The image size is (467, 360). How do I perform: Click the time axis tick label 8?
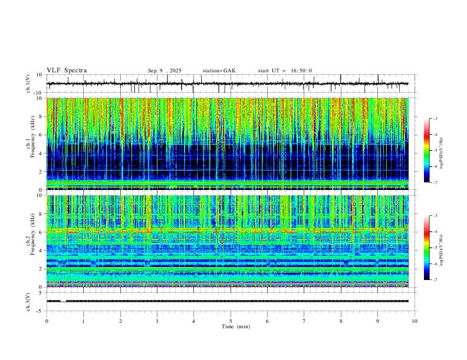[x=341, y=321]
